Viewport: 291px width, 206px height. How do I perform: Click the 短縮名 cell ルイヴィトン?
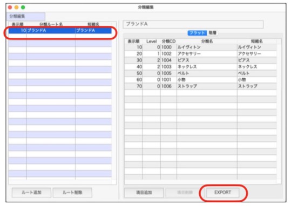coord(257,47)
